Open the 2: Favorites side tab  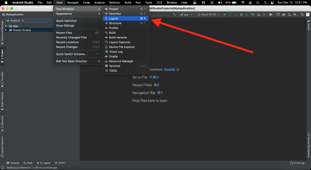point(2,80)
